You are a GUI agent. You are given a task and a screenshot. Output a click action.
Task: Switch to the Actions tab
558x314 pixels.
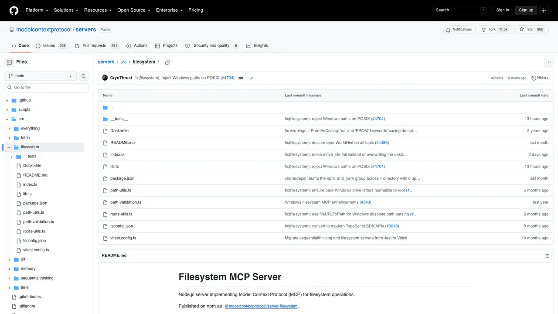(x=137, y=45)
